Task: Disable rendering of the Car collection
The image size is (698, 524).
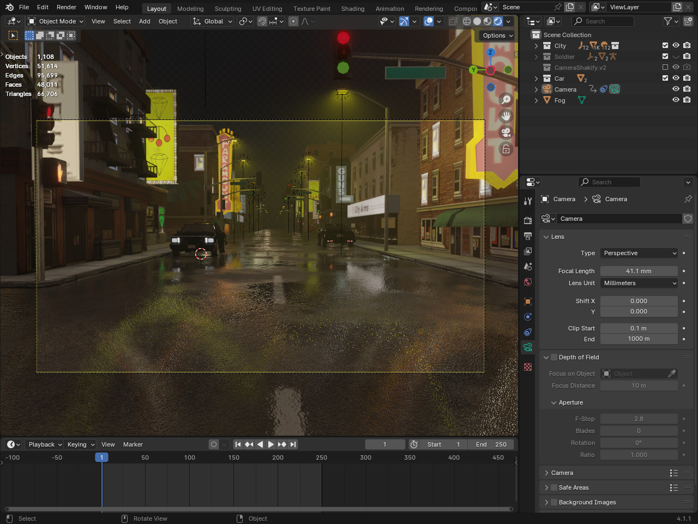Action: 687,79
